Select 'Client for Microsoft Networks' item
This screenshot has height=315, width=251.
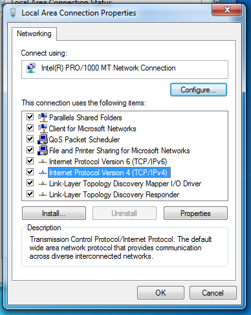[x=93, y=129]
